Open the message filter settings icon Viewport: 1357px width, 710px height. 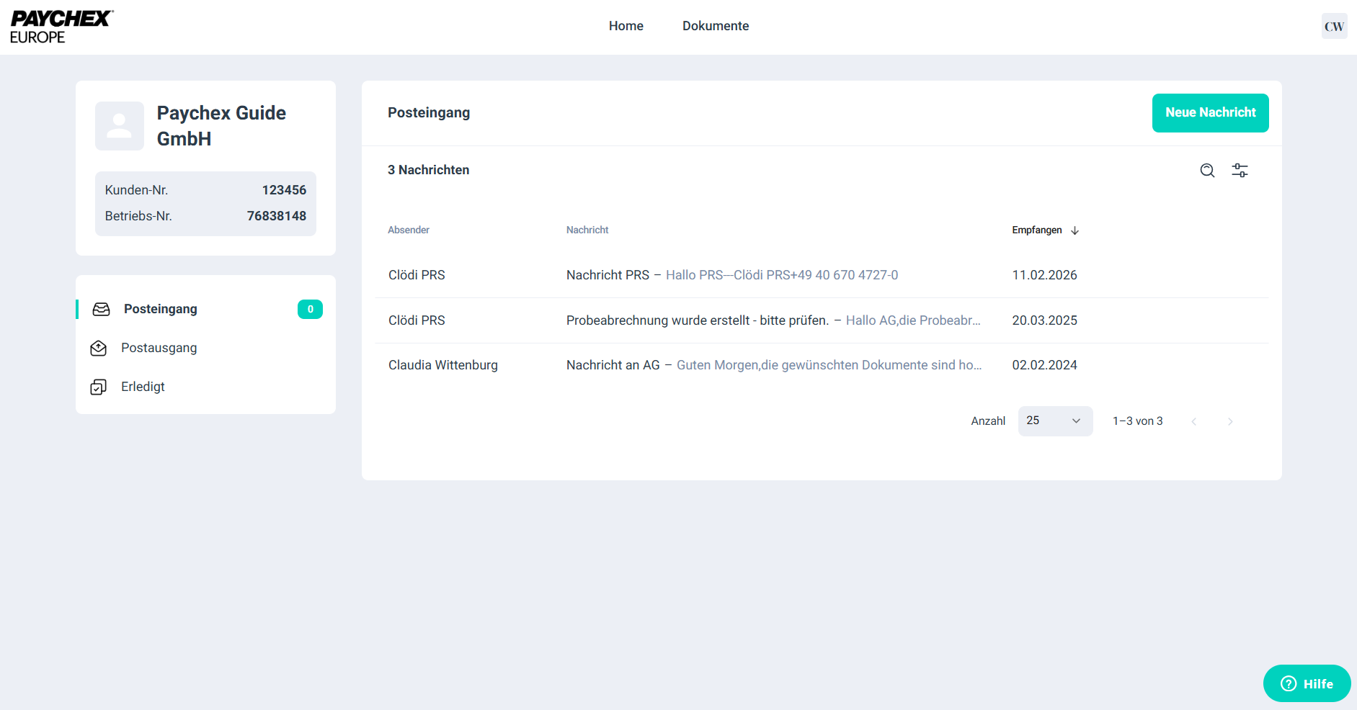tap(1240, 171)
